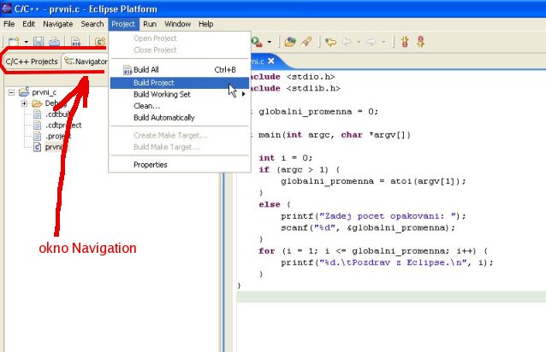Choose Clean... from Project menu
The height and width of the screenshot is (352, 546).
coord(180,106)
